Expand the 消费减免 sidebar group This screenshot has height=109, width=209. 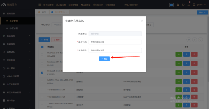[17, 52]
